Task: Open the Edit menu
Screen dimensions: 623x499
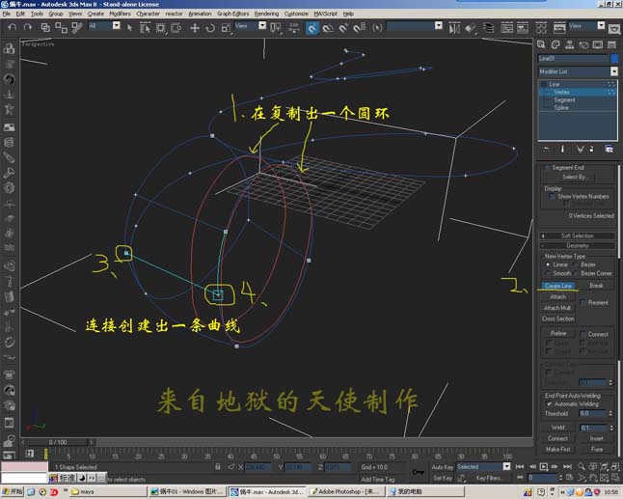Action: (20, 14)
